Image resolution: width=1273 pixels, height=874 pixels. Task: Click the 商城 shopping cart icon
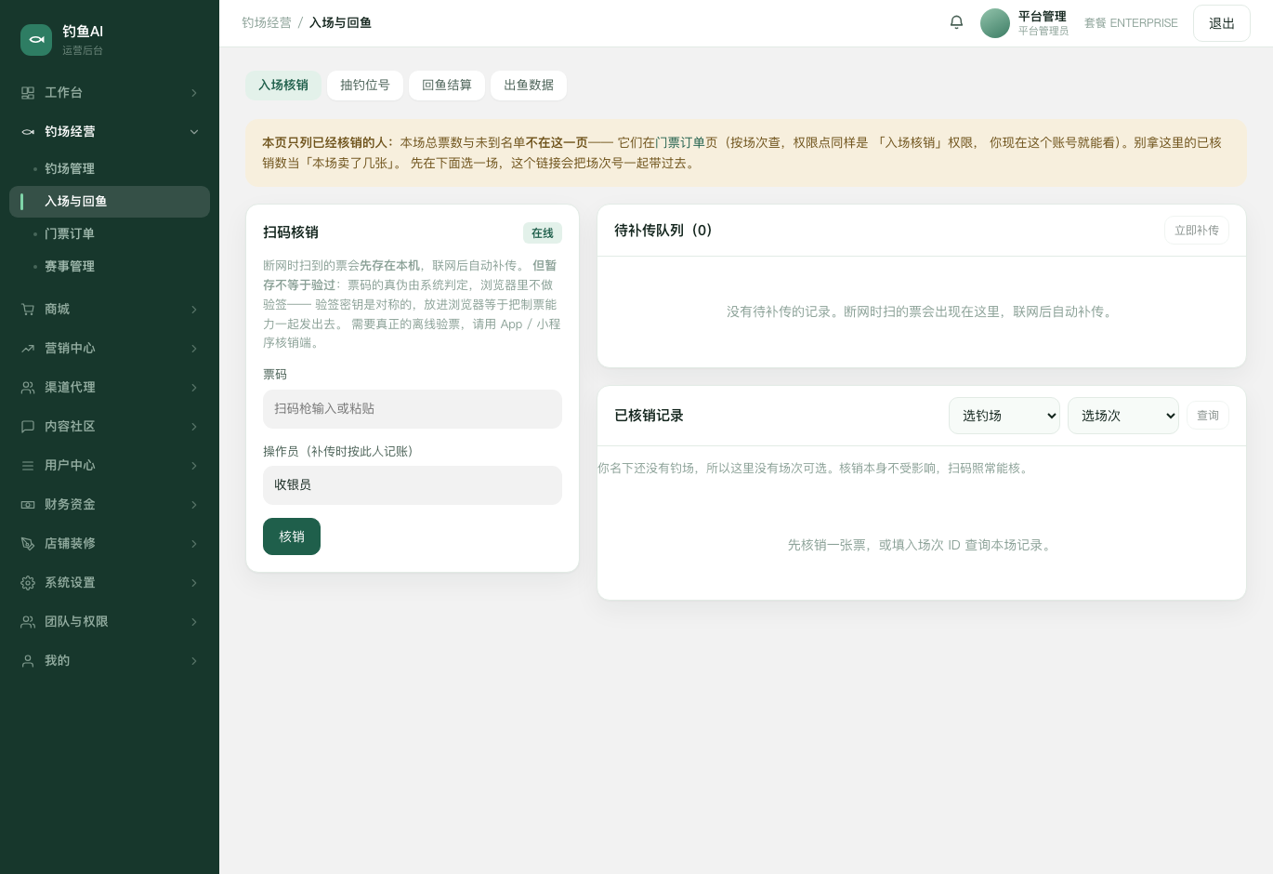(x=28, y=310)
